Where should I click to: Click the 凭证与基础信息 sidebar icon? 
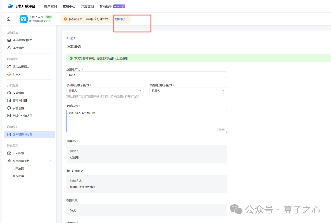pos(9,40)
